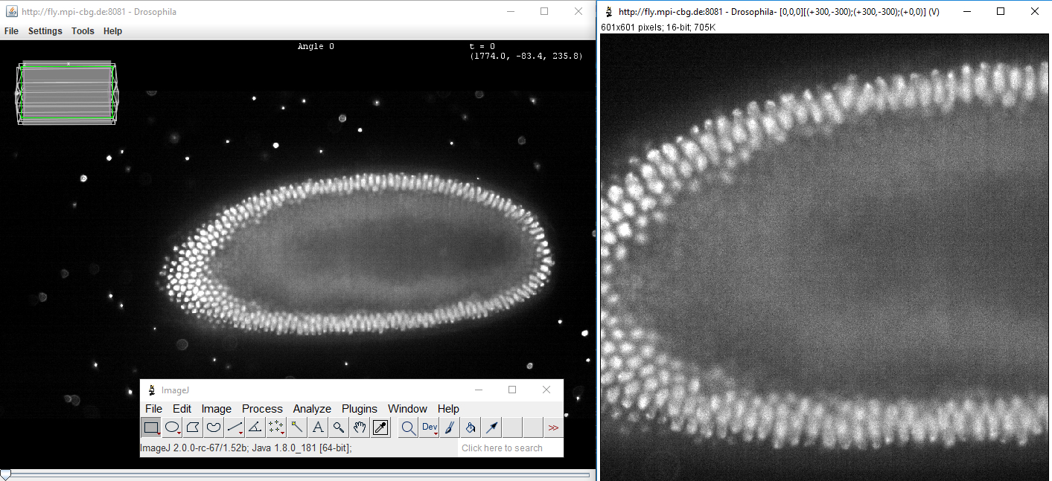Select the Text tool
Viewport: 1052px width, 481px height.
318,427
